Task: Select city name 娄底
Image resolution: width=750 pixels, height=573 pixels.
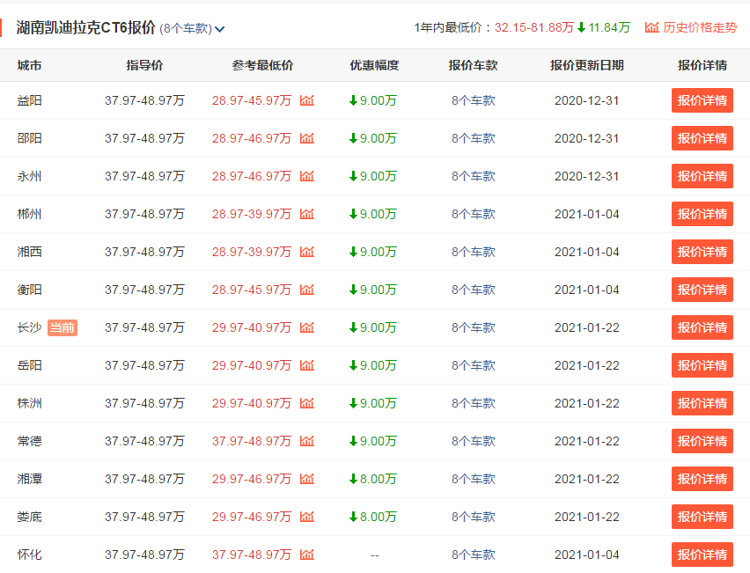Action: (x=30, y=517)
